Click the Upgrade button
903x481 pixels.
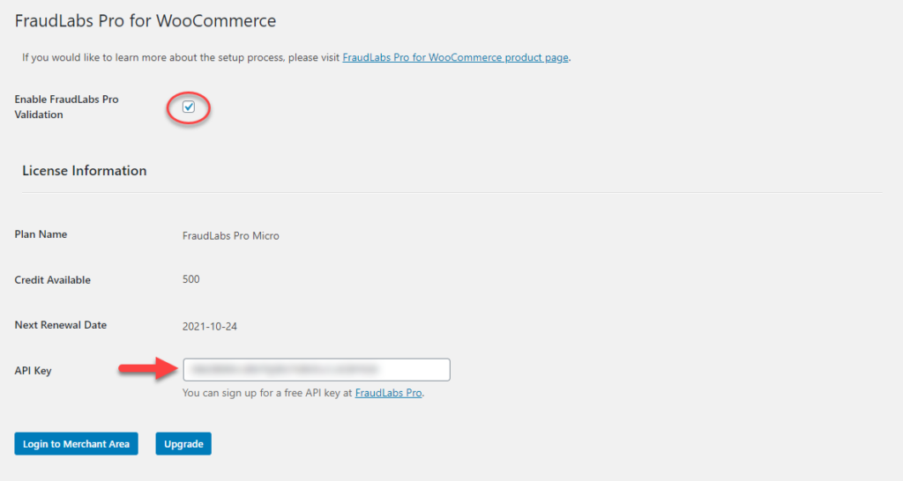[183, 444]
